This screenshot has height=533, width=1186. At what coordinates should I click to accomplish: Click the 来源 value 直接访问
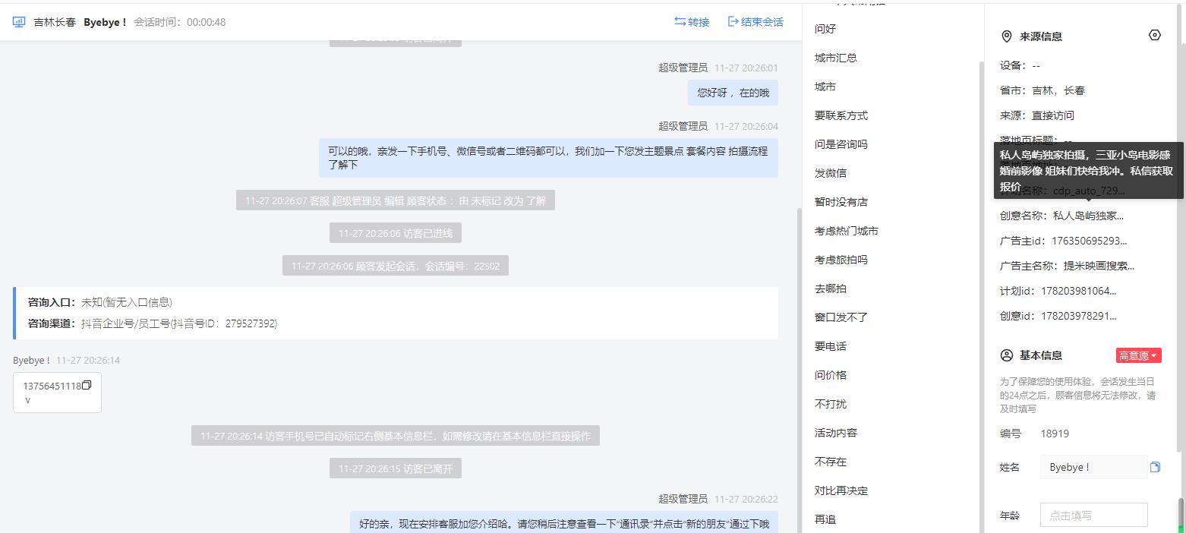1053,115
